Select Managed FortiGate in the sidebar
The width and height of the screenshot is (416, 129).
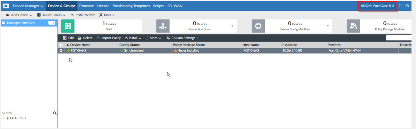pyautogui.click(x=28, y=23)
